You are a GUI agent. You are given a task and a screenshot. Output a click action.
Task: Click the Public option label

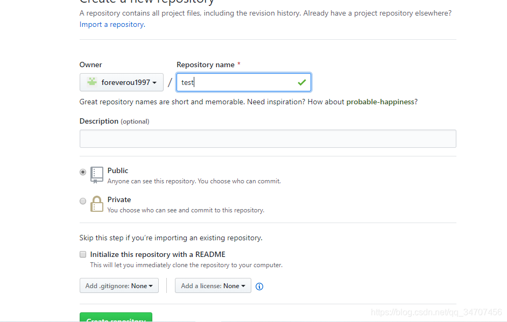click(x=118, y=170)
